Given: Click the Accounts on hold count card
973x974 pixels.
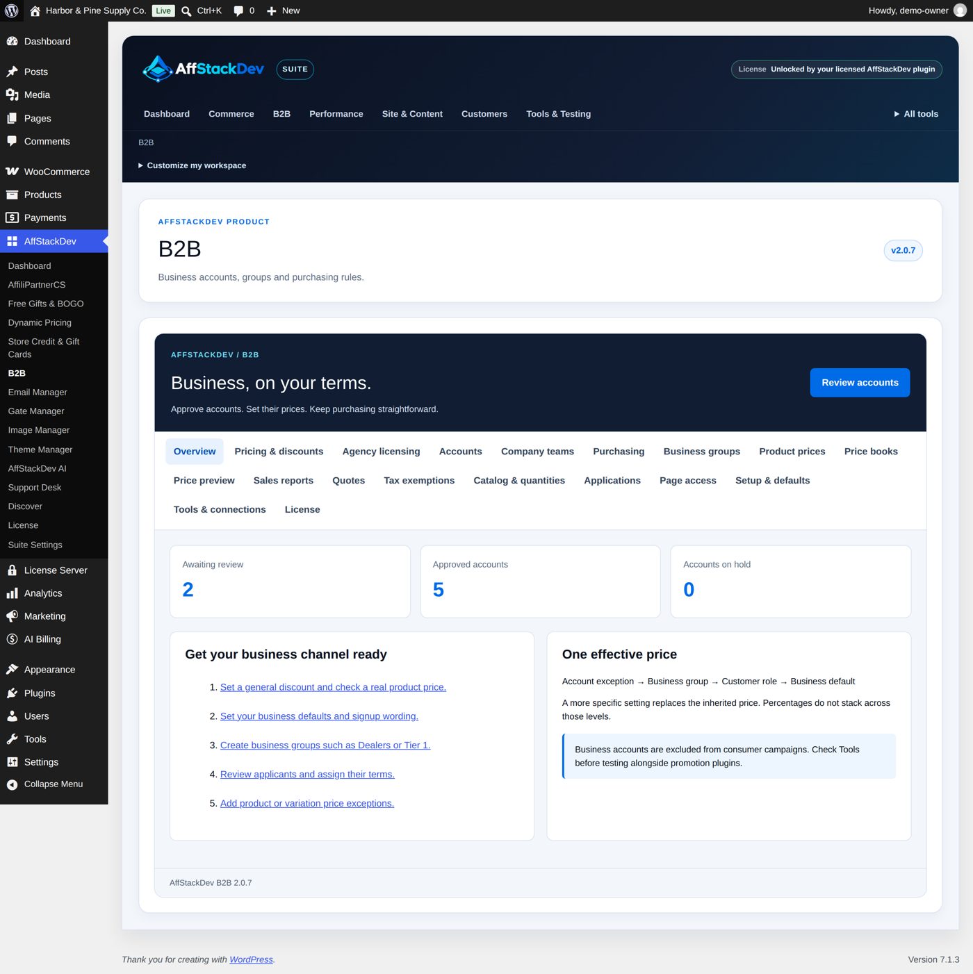Looking at the screenshot, I should click(x=790, y=581).
